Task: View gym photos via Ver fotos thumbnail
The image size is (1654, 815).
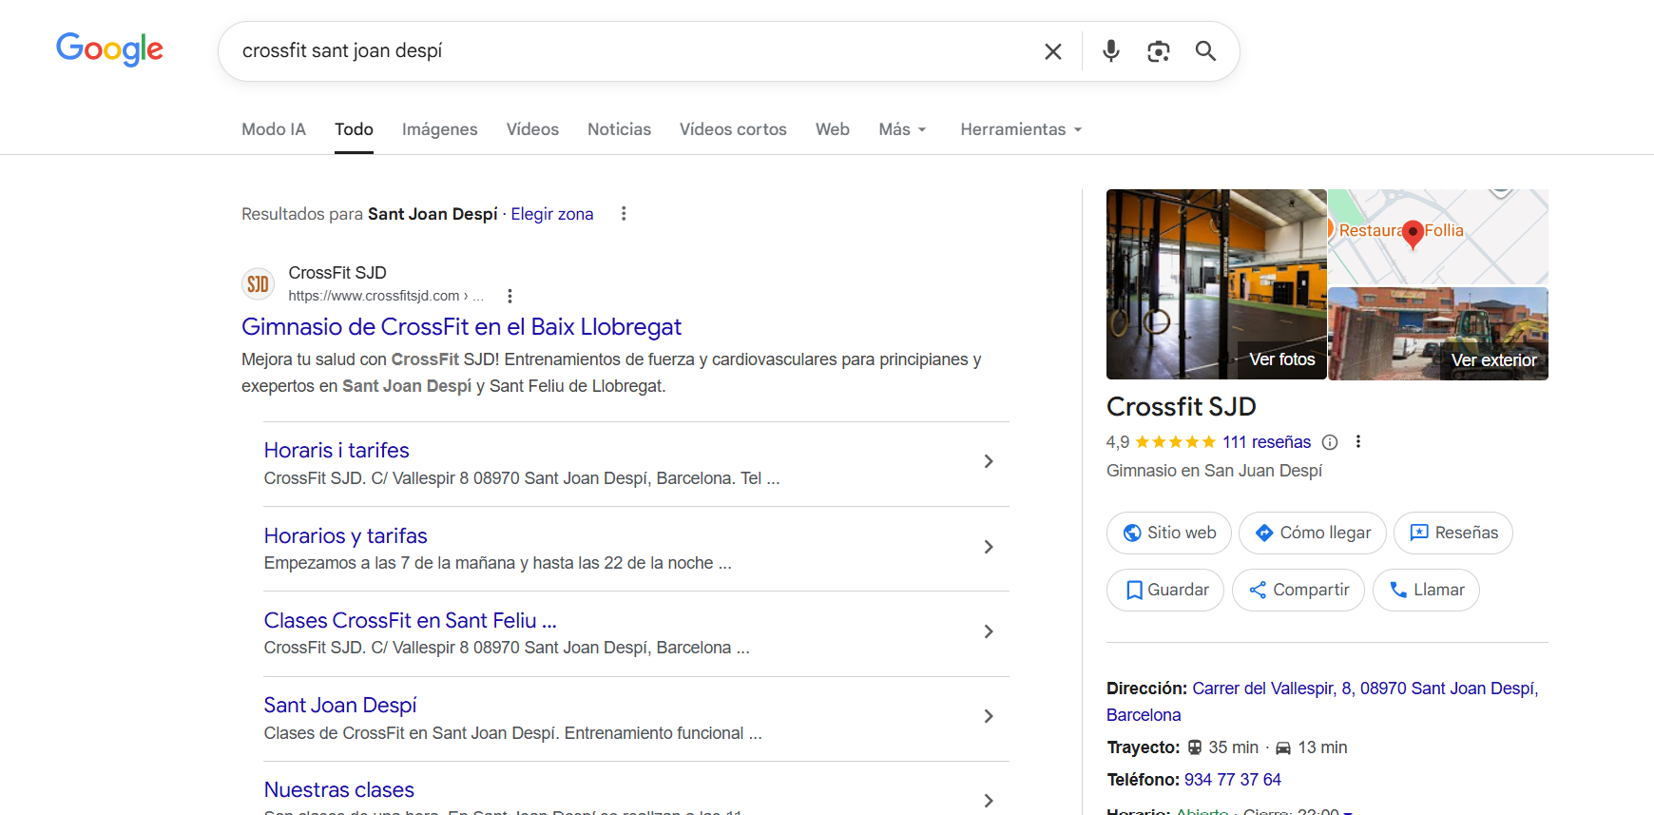Action: coord(1216,284)
